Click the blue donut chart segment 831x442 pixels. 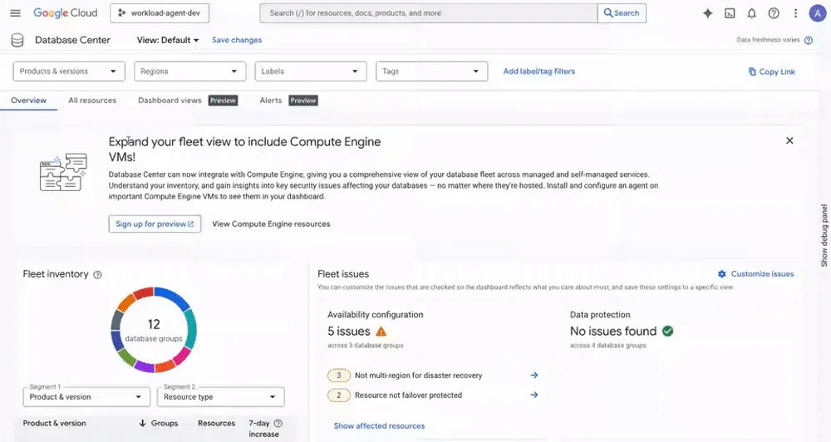pos(172,297)
